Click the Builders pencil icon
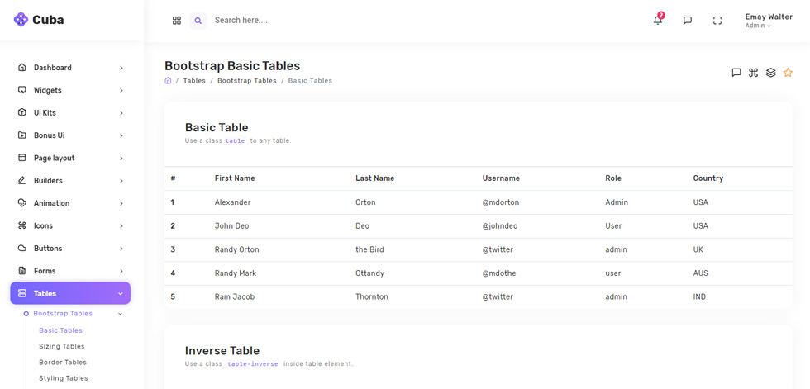This screenshot has width=810, height=389. pyautogui.click(x=21, y=181)
